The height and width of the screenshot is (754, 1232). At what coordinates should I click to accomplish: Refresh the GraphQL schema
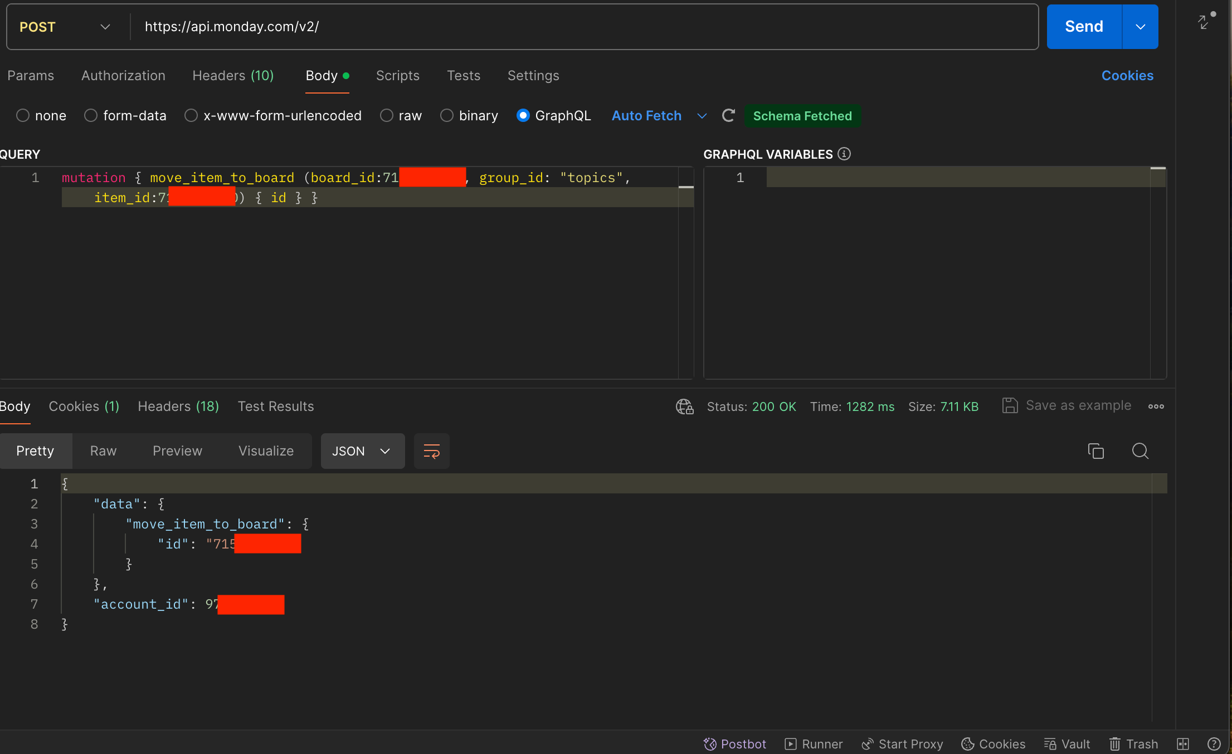tap(728, 115)
